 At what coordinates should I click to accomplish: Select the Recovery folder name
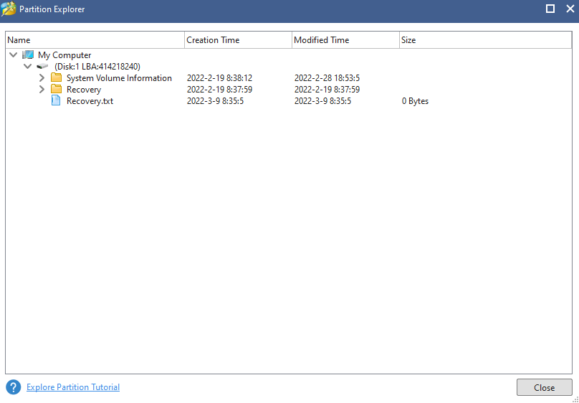tap(84, 90)
